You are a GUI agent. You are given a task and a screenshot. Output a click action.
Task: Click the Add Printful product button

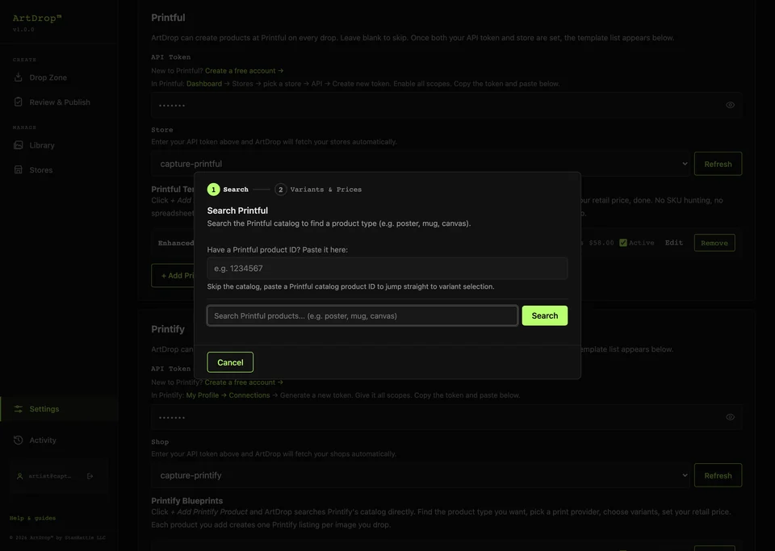(173, 276)
